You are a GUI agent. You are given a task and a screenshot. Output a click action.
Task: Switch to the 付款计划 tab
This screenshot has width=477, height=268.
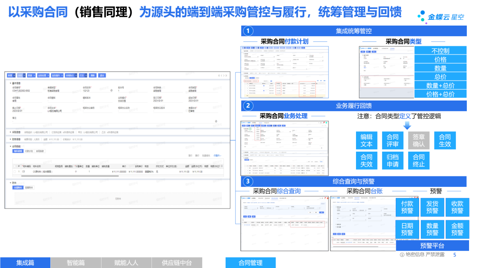29,151
